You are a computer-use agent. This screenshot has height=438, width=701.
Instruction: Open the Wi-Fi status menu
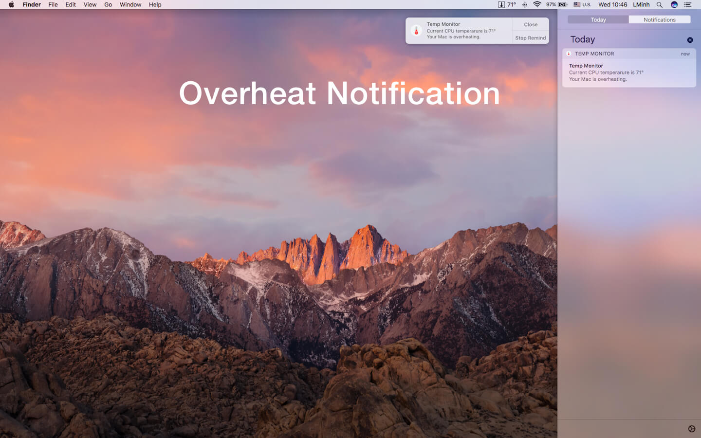(537, 4)
